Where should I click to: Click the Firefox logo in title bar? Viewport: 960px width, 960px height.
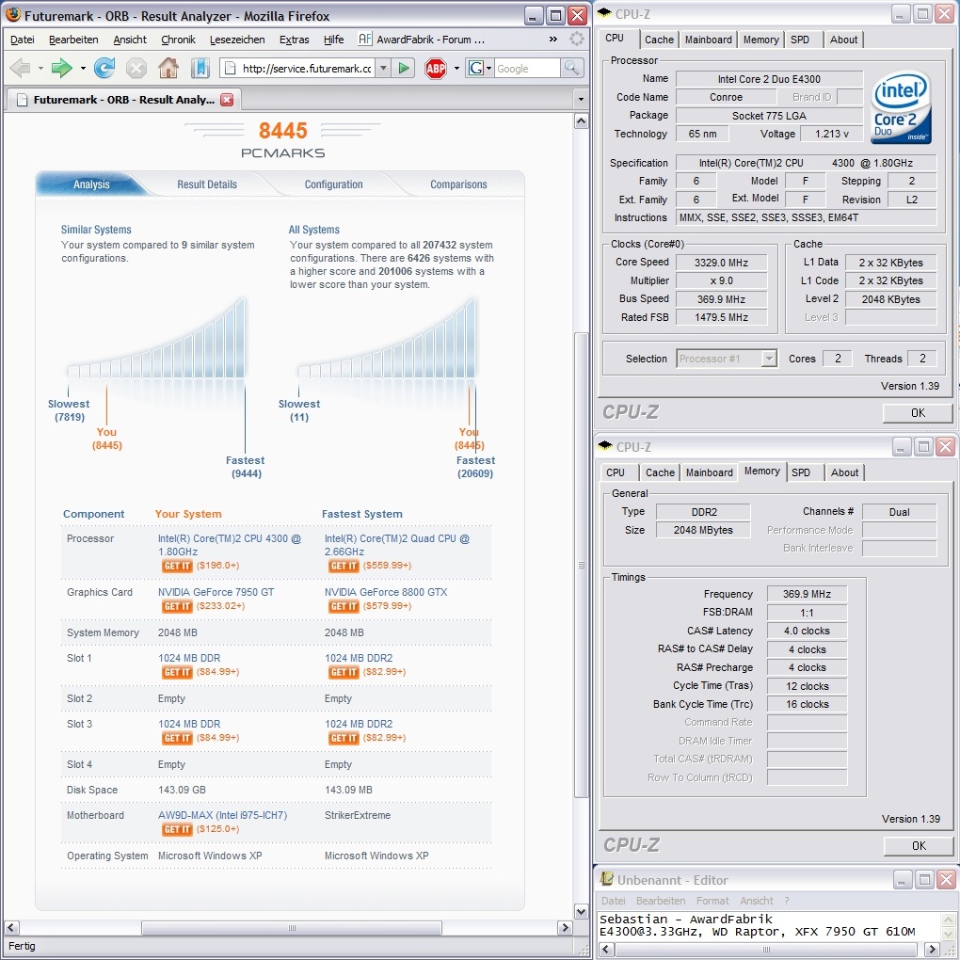[13, 15]
